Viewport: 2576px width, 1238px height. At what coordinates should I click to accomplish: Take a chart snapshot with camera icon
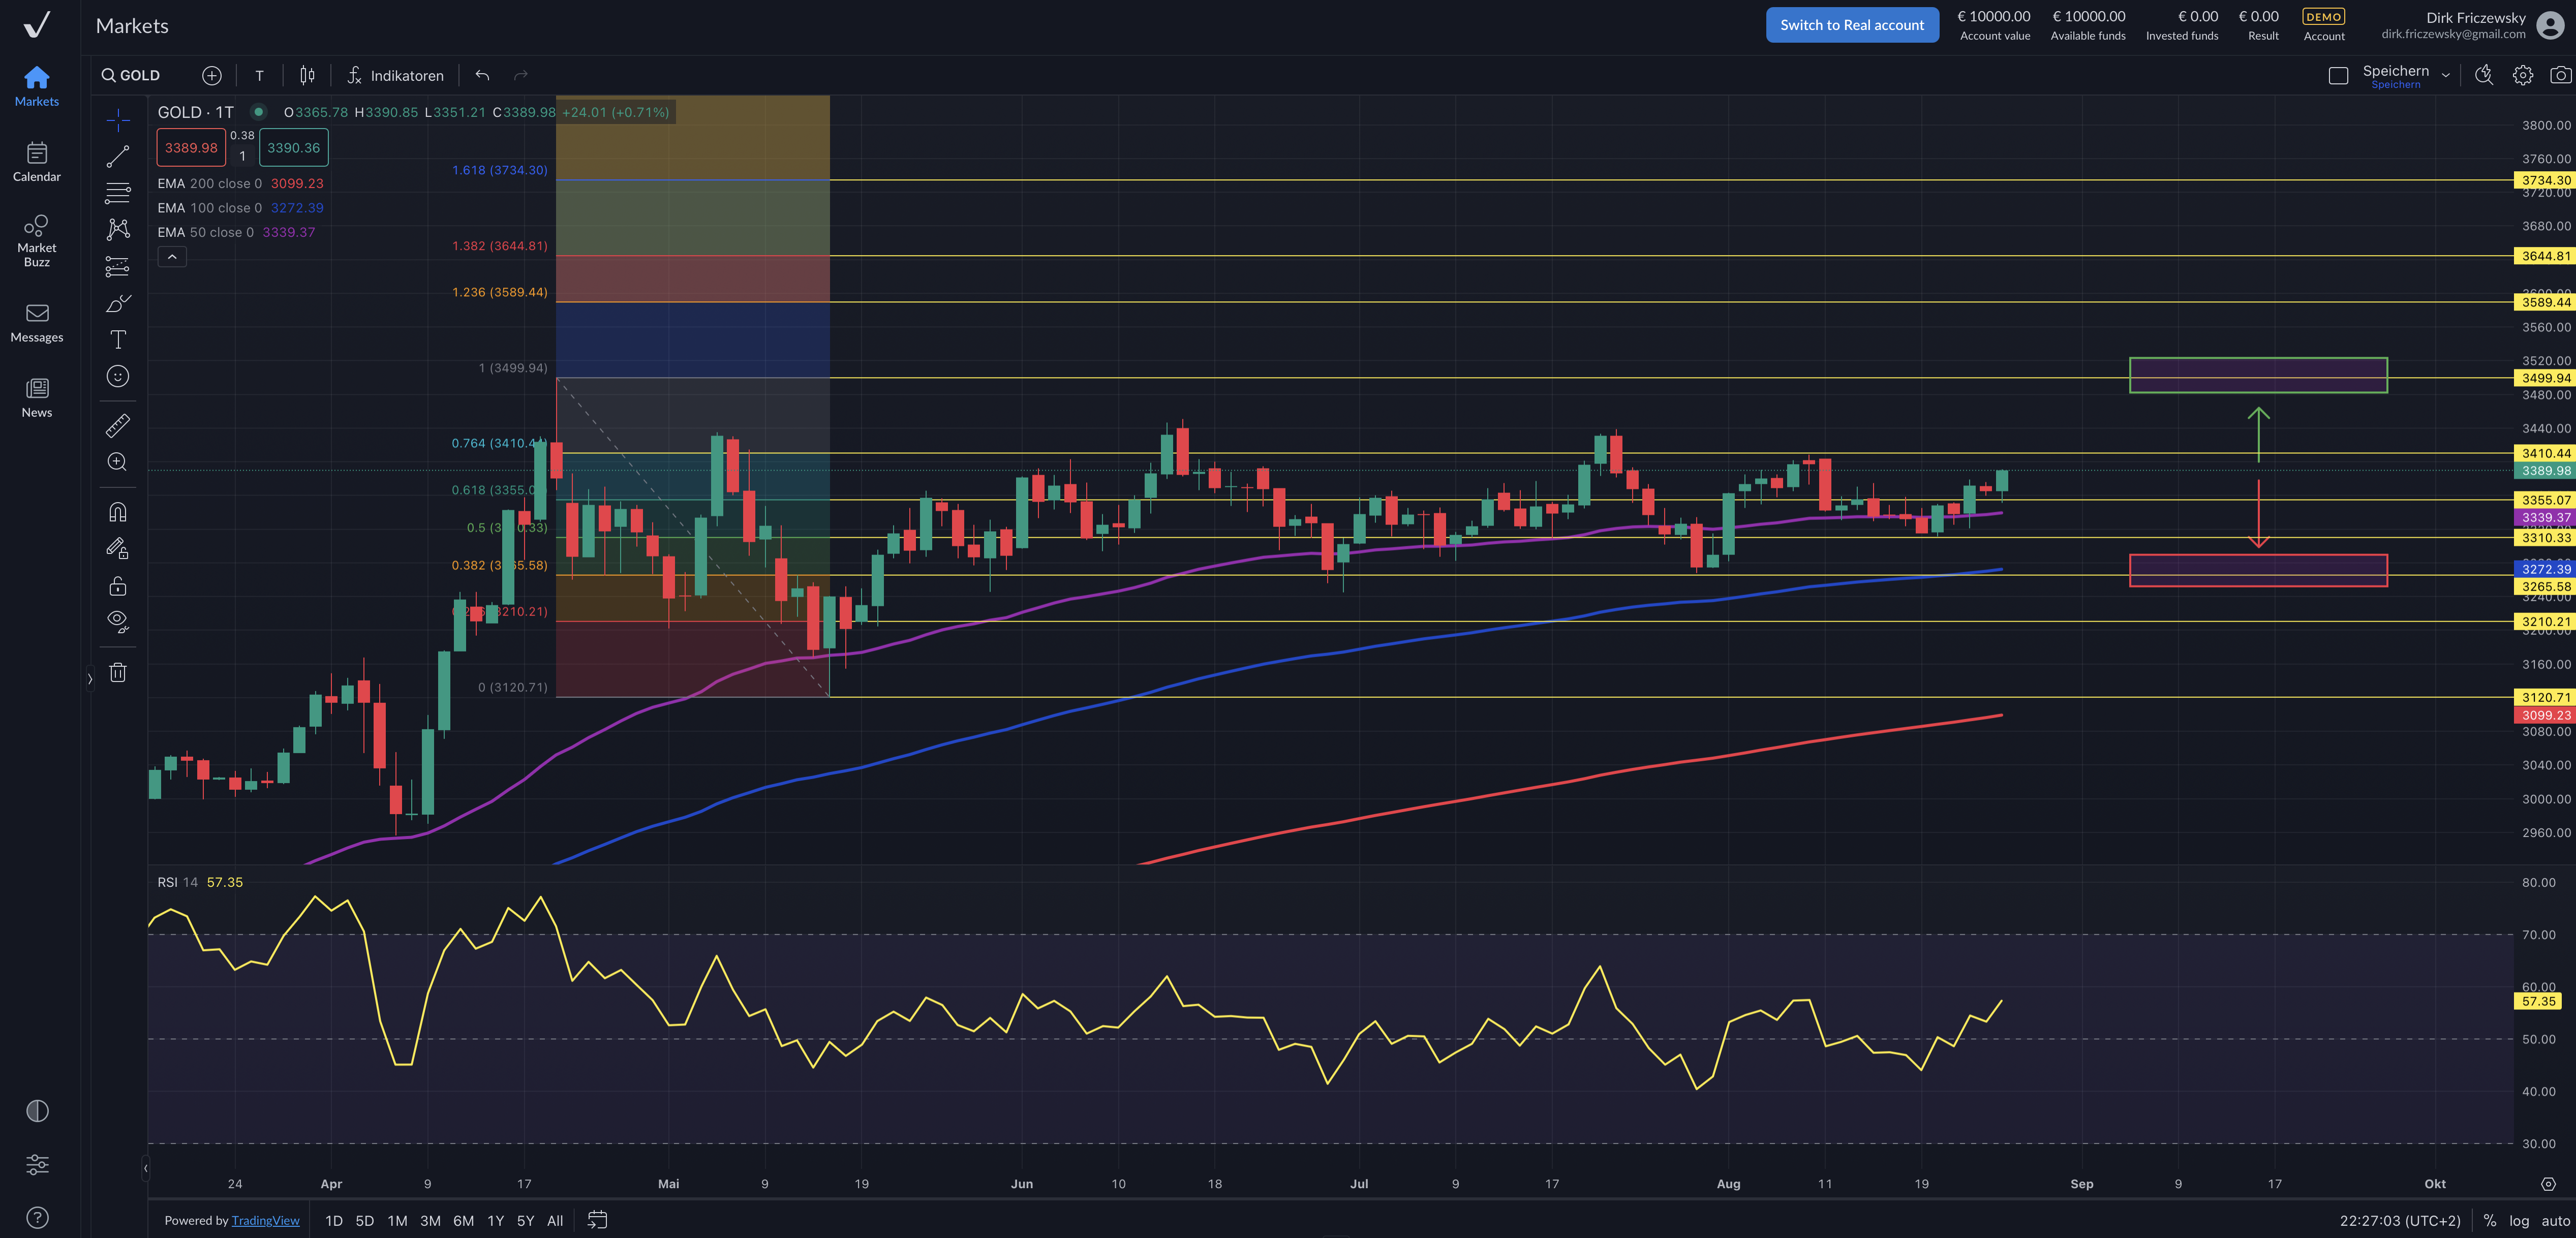pos(2560,75)
